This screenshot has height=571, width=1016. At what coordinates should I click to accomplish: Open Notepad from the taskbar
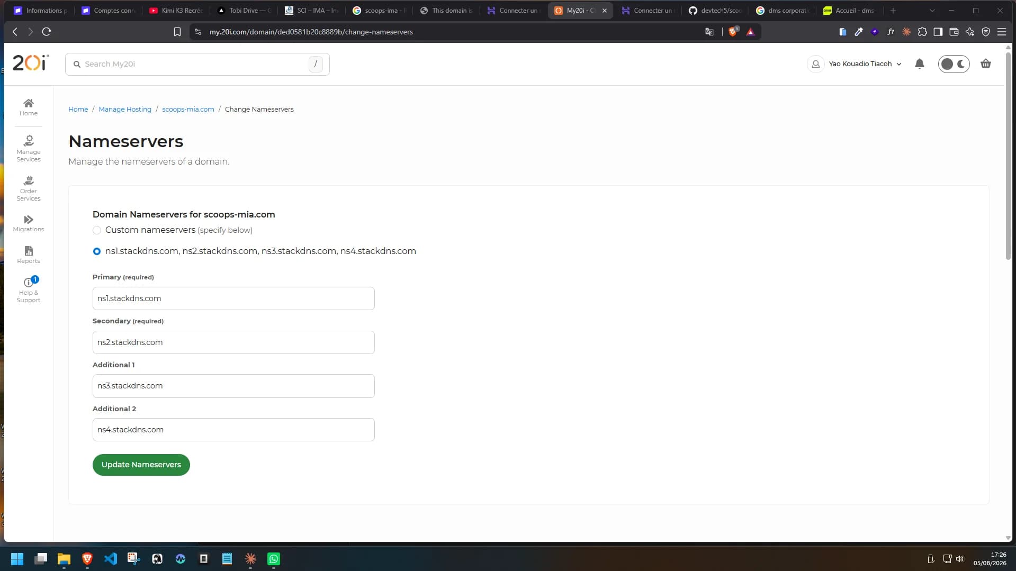(x=227, y=559)
